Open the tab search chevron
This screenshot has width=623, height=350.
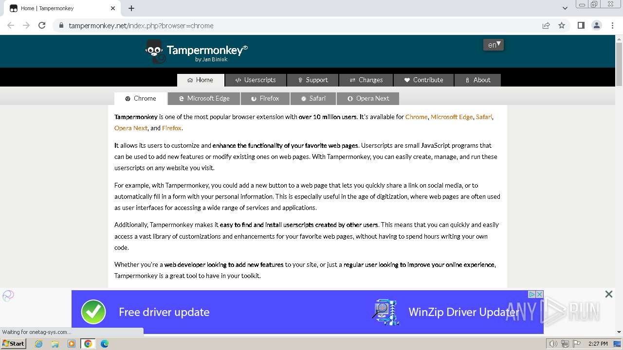coord(565,8)
